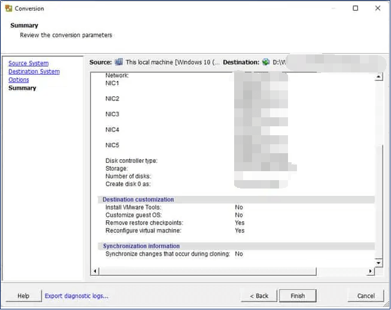Image resolution: width=391 pixels, height=310 pixels.
Task: Open the Source System step
Action: [x=28, y=63]
